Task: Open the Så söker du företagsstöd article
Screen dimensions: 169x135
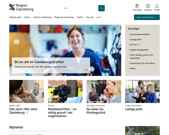Action: 95,111
